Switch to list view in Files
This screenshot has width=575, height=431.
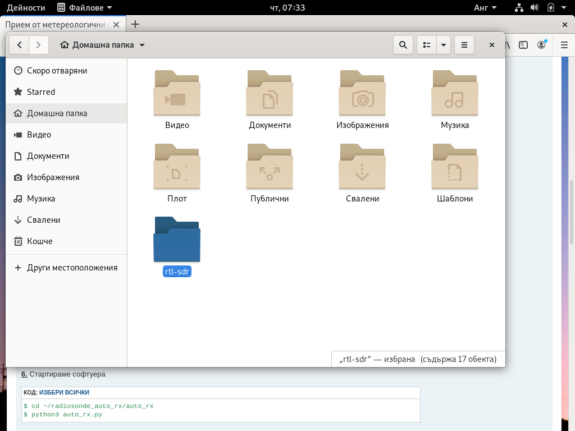click(x=427, y=45)
